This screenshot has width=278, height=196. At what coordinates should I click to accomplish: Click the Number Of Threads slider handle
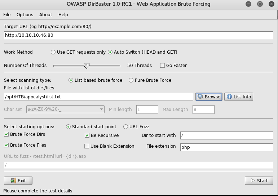click(x=87, y=66)
